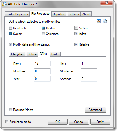Click the 'Year +-' label

click(x=18, y=79)
